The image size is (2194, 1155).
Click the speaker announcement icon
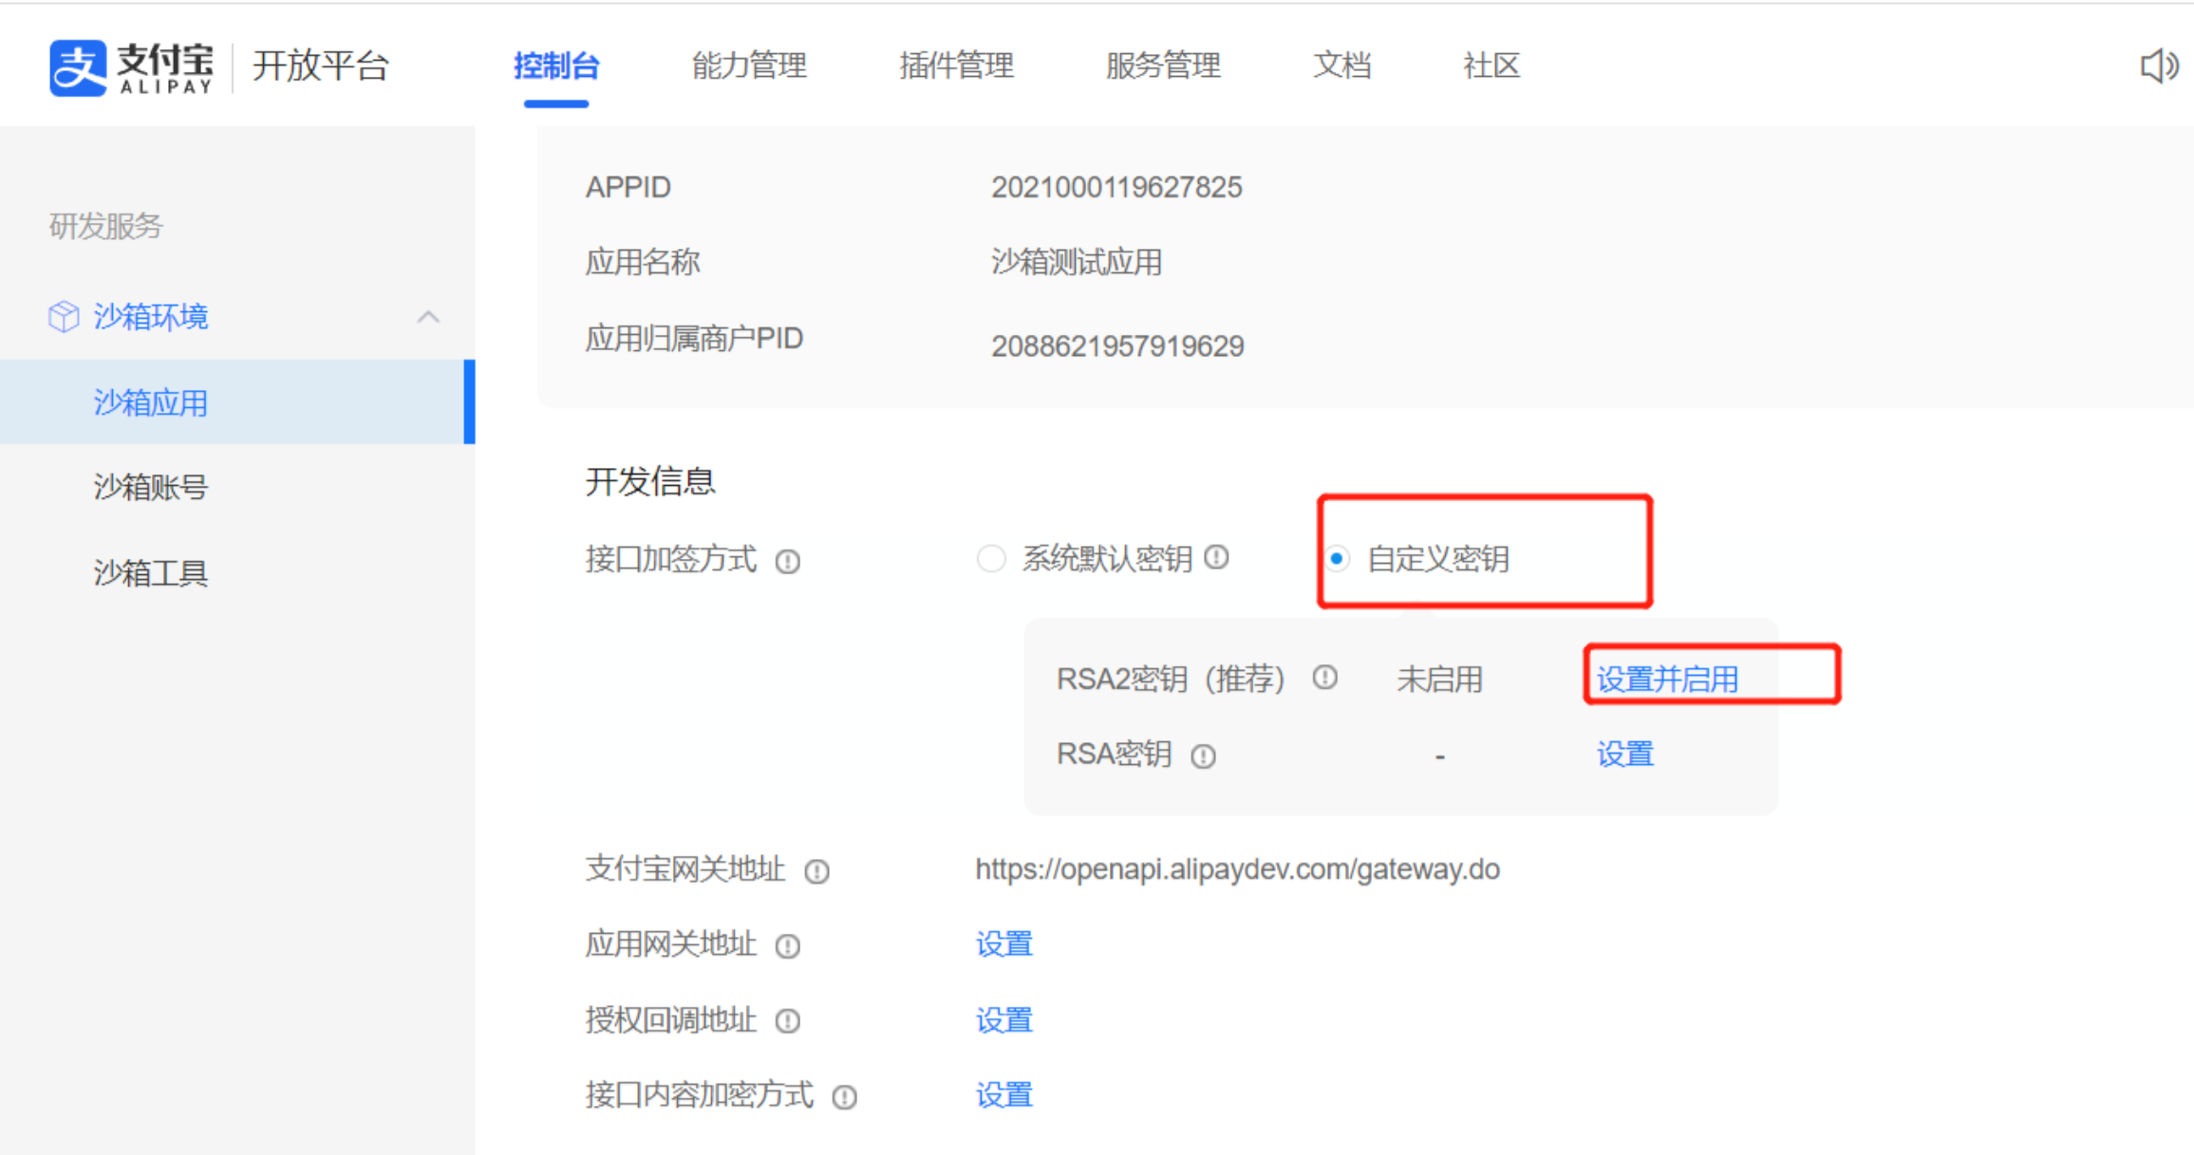pyautogui.click(x=2158, y=66)
